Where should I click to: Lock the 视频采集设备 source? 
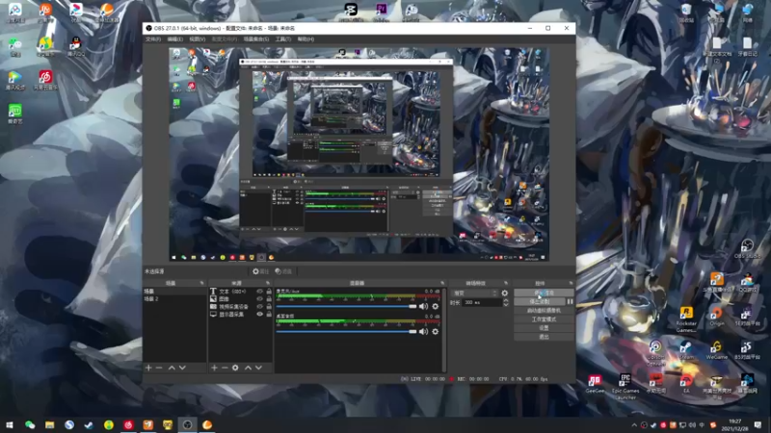269,306
